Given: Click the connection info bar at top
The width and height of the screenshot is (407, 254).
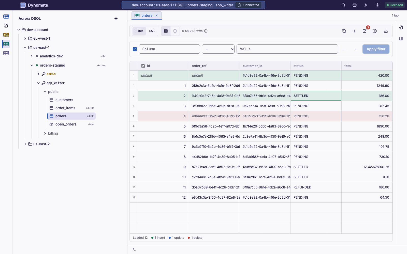Looking at the screenshot, I should [x=193, y=5].
